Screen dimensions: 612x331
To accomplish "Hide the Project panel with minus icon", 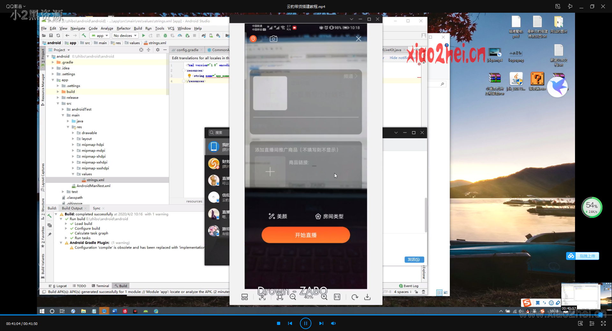I will click(x=165, y=50).
